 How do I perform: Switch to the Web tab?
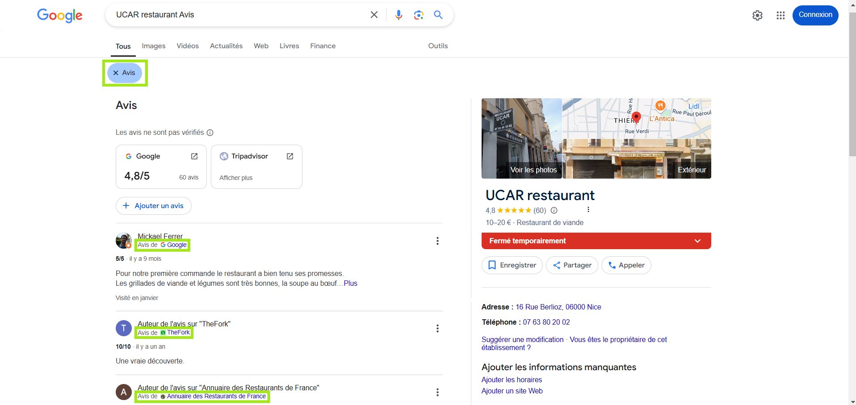click(x=261, y=46)
